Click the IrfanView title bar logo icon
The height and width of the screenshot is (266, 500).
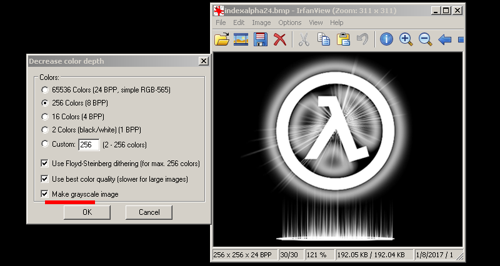[x=218, y=11]
